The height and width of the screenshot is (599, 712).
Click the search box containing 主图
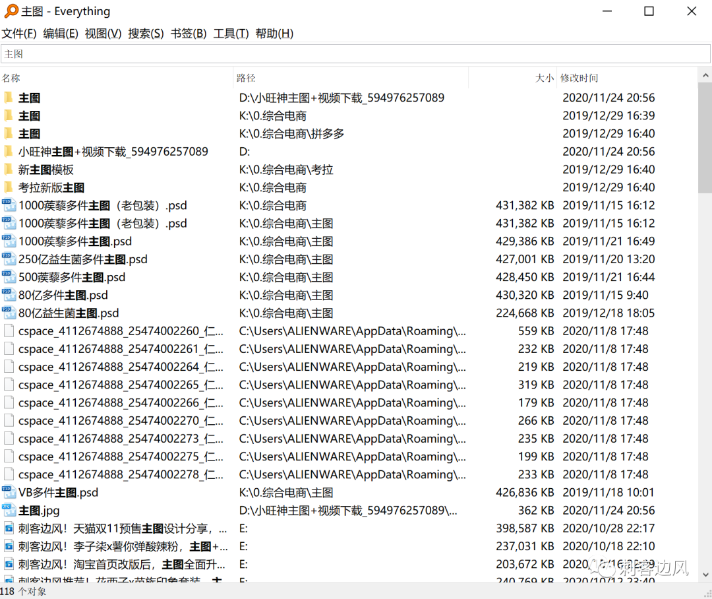[x=355, y=54]
